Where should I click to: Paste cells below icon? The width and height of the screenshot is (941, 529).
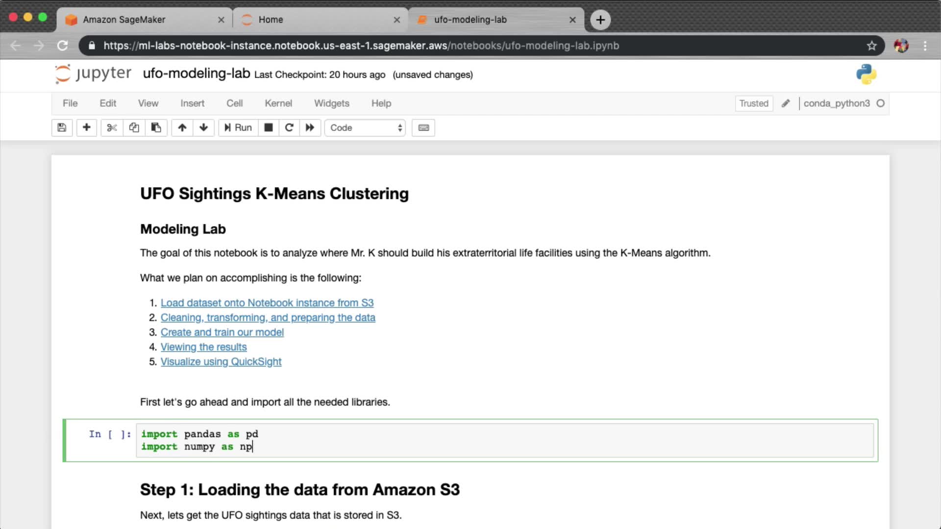pyautogui.click(x=156, y=128)
